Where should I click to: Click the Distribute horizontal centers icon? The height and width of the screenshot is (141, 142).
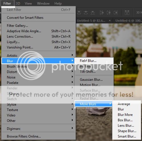click(x=109, y=13)
